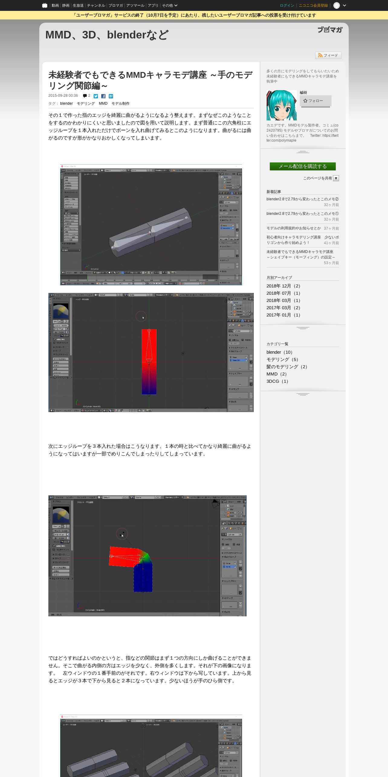Click the ブロマガ logo in the header
The image size is (388, 777).
[x=330, y=30]
